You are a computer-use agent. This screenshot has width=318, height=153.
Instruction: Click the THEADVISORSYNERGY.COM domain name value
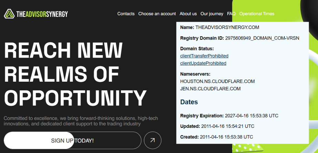[227, 27]
